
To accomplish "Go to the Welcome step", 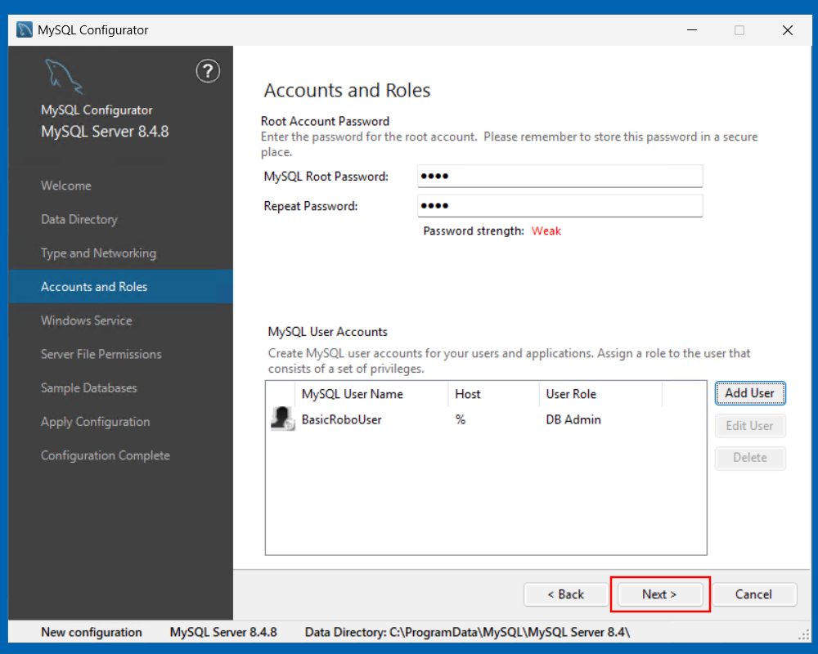I will [65, 186].
